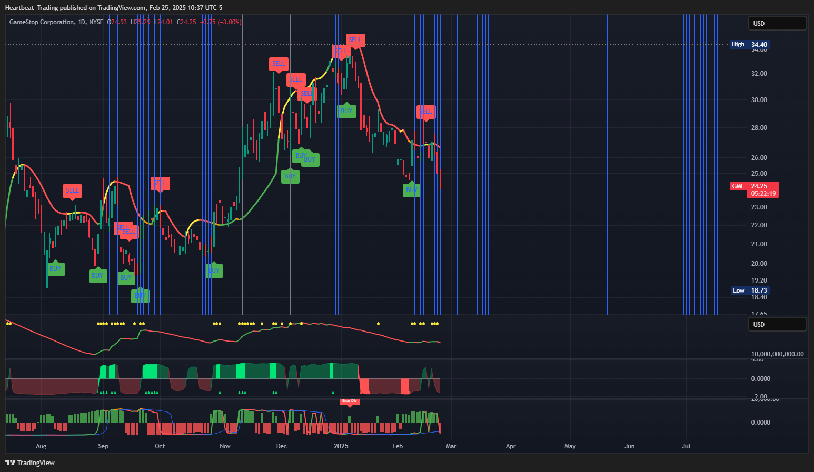Click the BUY marker at end of August
The width and height of the screenshot is (814, 472).
coord(97,276)
